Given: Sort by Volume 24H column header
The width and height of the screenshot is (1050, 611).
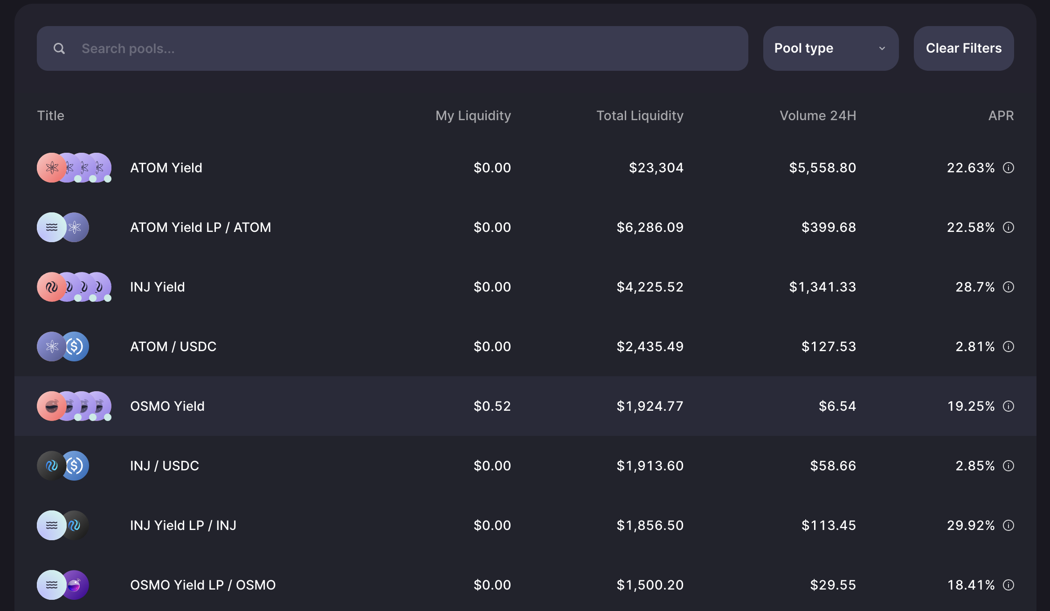Looking at the screenshot, I should (818, 115).
